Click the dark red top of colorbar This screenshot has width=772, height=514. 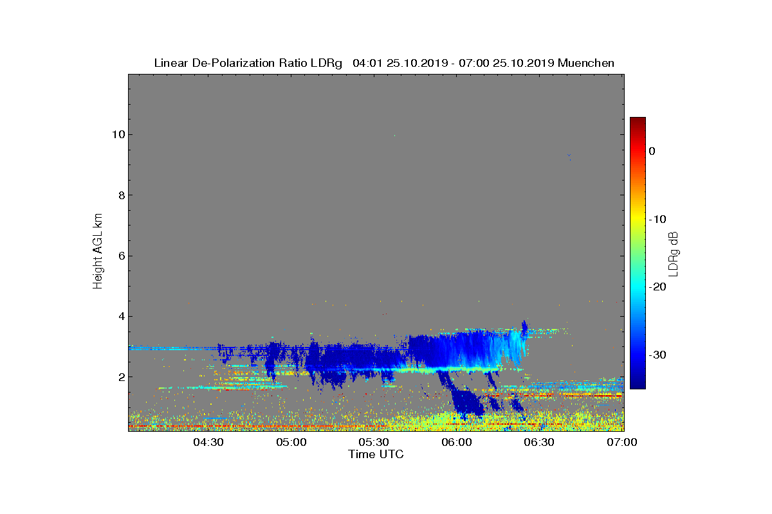point(638,122)
